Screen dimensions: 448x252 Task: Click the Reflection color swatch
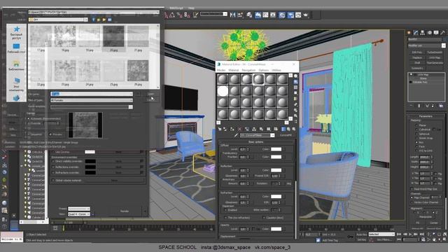276,170
